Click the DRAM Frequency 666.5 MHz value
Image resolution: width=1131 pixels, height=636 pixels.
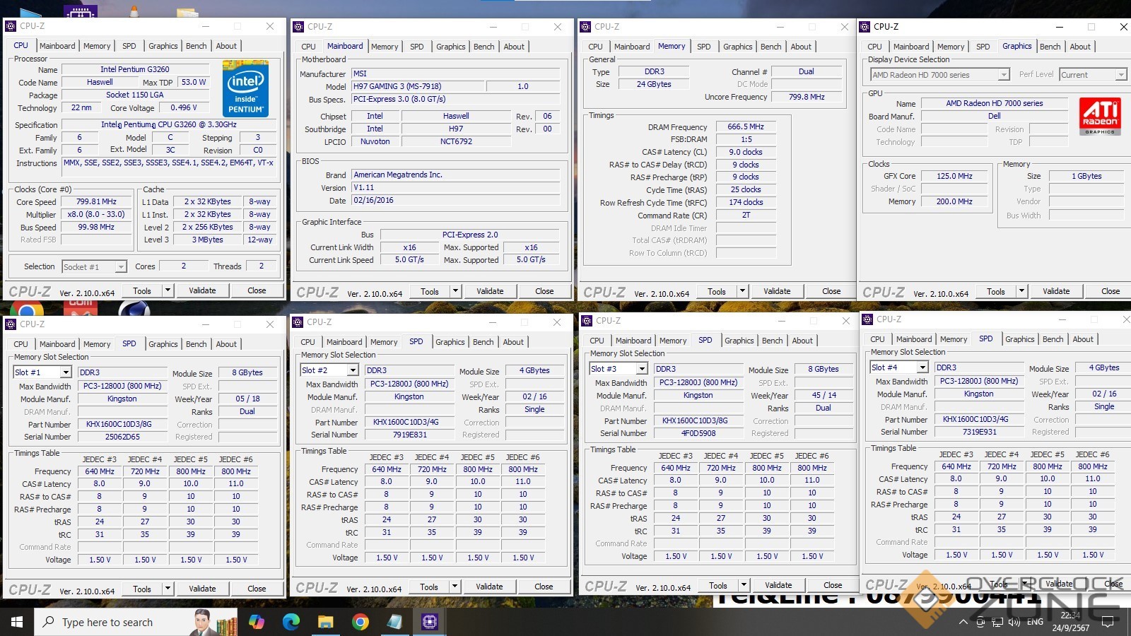(746, 127)
